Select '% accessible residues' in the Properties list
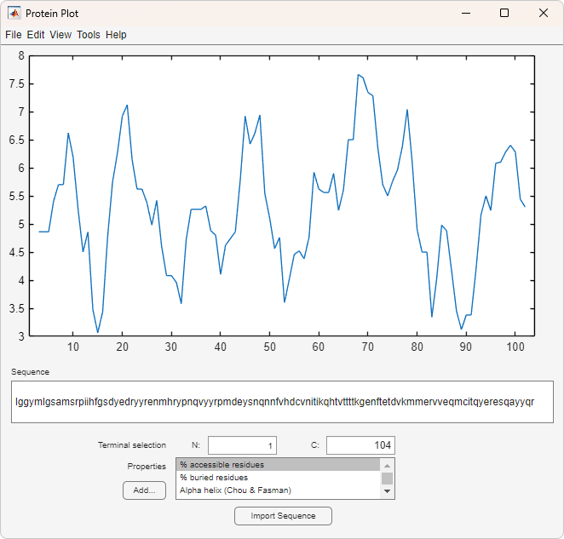This screenshot has width=564, height=539. click(278, 465)
